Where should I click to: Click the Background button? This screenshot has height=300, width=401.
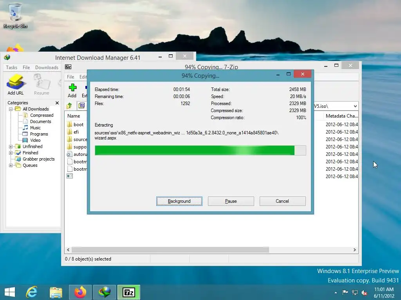click(179, 201)
